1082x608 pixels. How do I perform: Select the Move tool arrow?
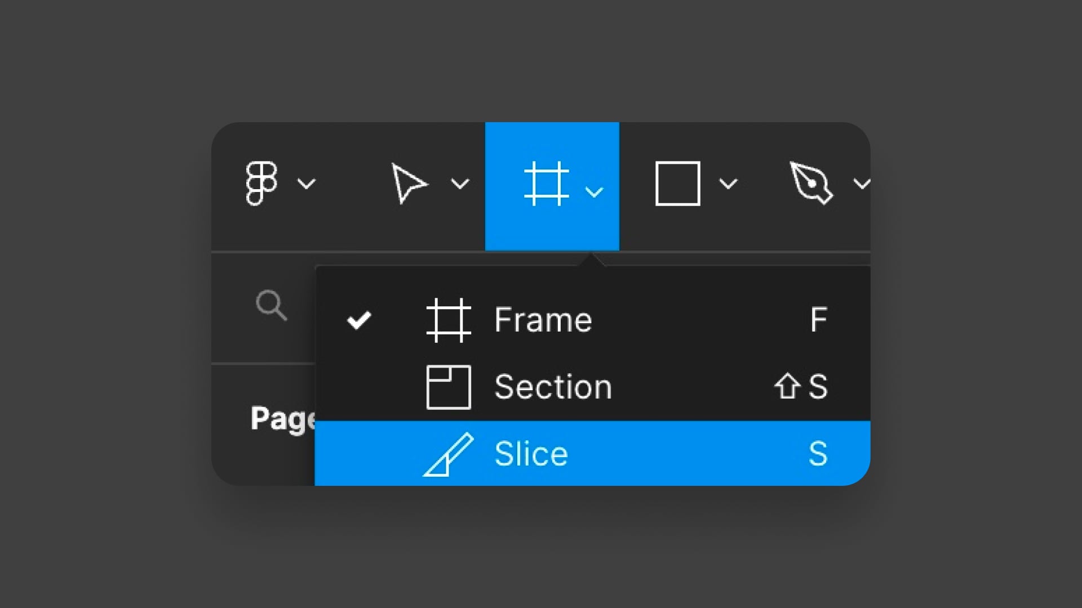point(409,184)
